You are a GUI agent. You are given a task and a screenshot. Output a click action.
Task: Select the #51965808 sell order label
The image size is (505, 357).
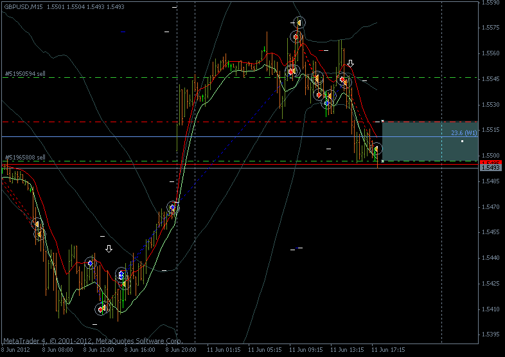click(x=25, y=158)
